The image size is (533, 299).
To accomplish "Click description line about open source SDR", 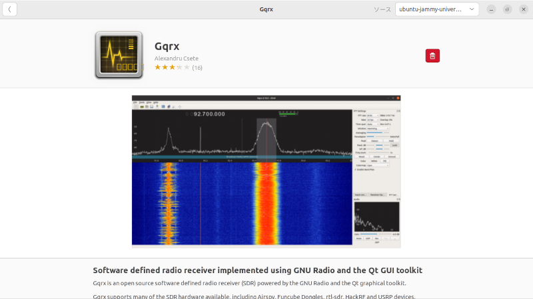I will click(x=249, y=283).
